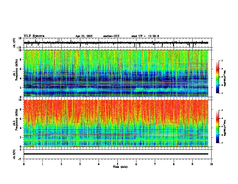Viewport: 238px width, 184px height.
Task: Click the "ch.3(V)" axis label
Action: pyautogui.click(x=14, y=154)
